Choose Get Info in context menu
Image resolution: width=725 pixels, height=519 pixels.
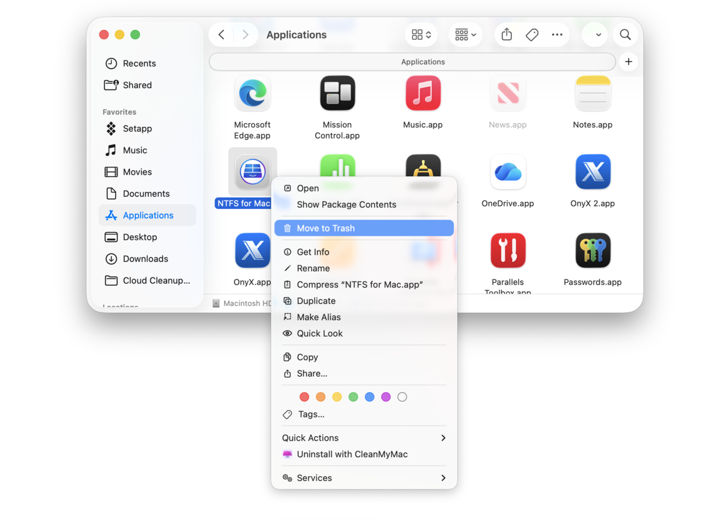pos(364,252)
